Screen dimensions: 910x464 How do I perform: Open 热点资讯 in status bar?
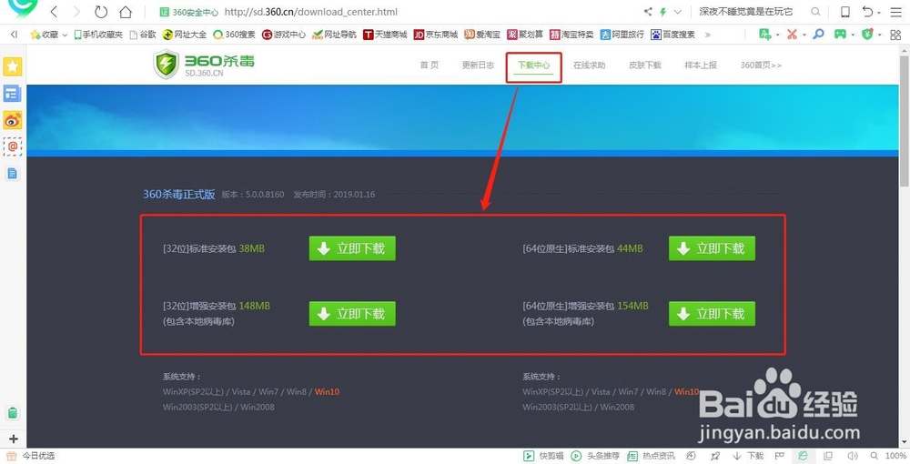click(x=652, y=456)
